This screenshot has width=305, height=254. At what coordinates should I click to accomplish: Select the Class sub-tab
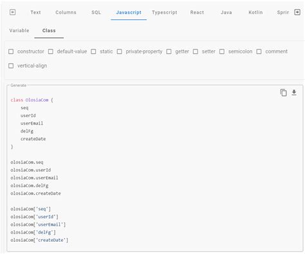49,30
